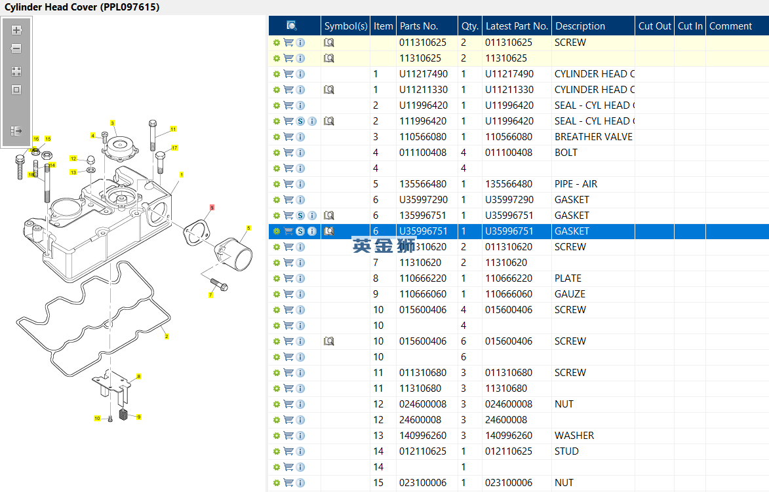Click supersession S icon on 111996420 row
769x492 pixels.
pyautogui.click(x=301, y=121)
